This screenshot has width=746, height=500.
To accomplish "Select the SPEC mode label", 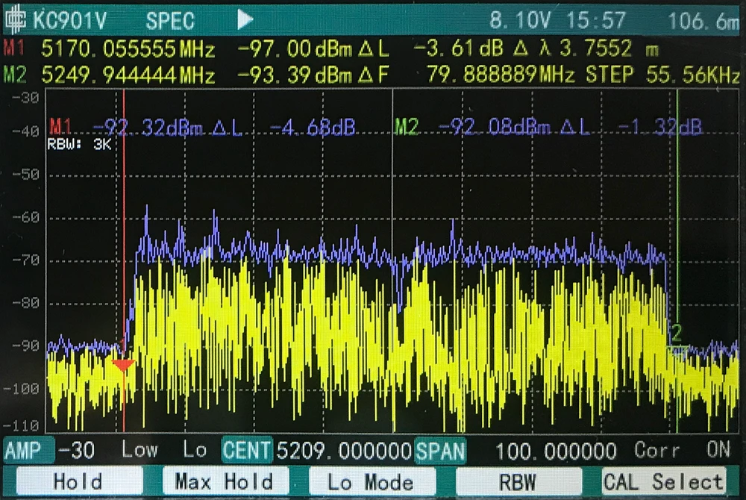I will (x=170, y=20).
